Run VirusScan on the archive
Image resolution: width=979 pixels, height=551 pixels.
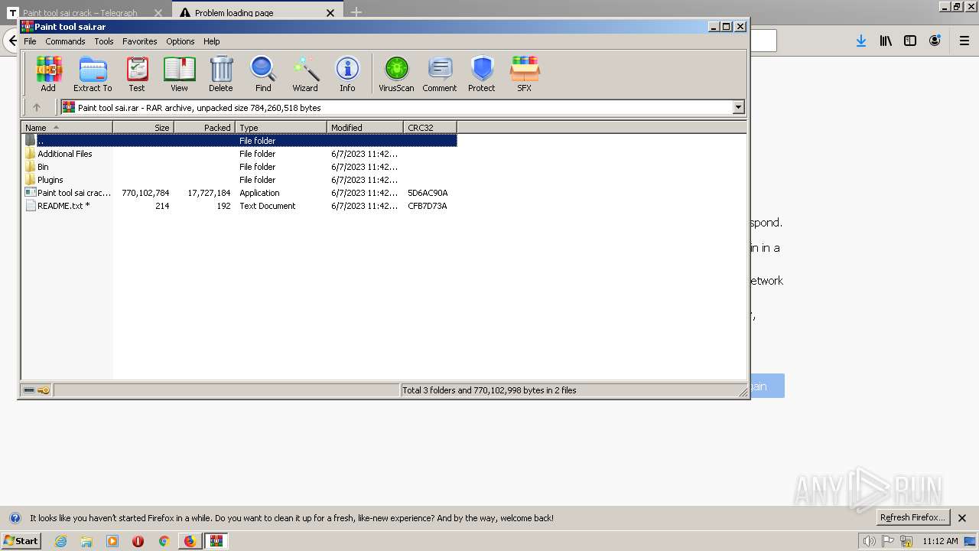pos(396,74)
